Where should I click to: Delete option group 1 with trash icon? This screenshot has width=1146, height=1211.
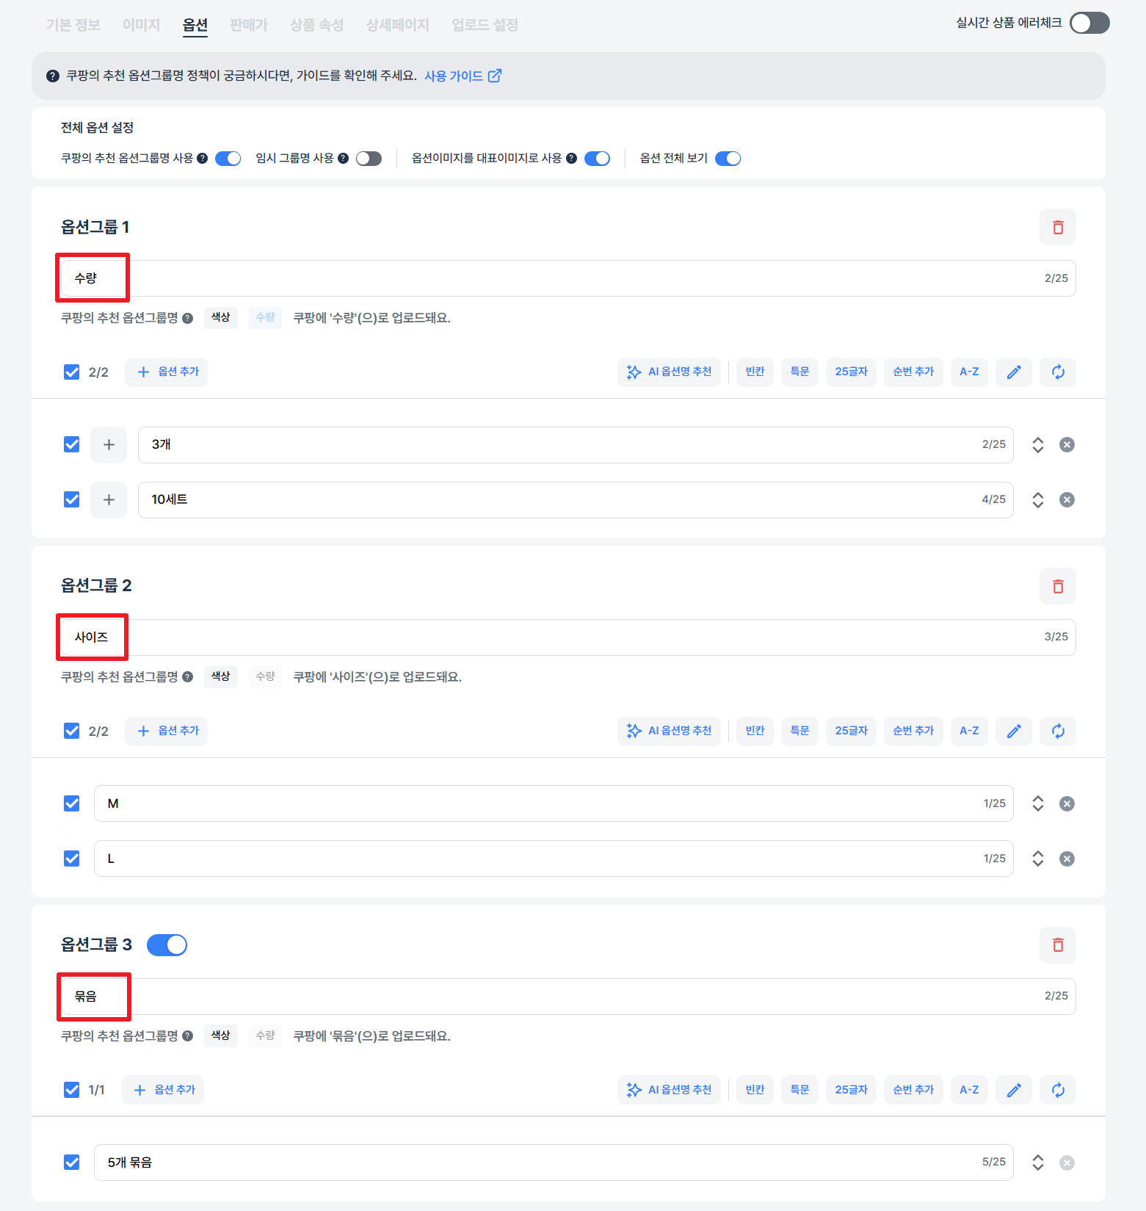point(1057,227)
